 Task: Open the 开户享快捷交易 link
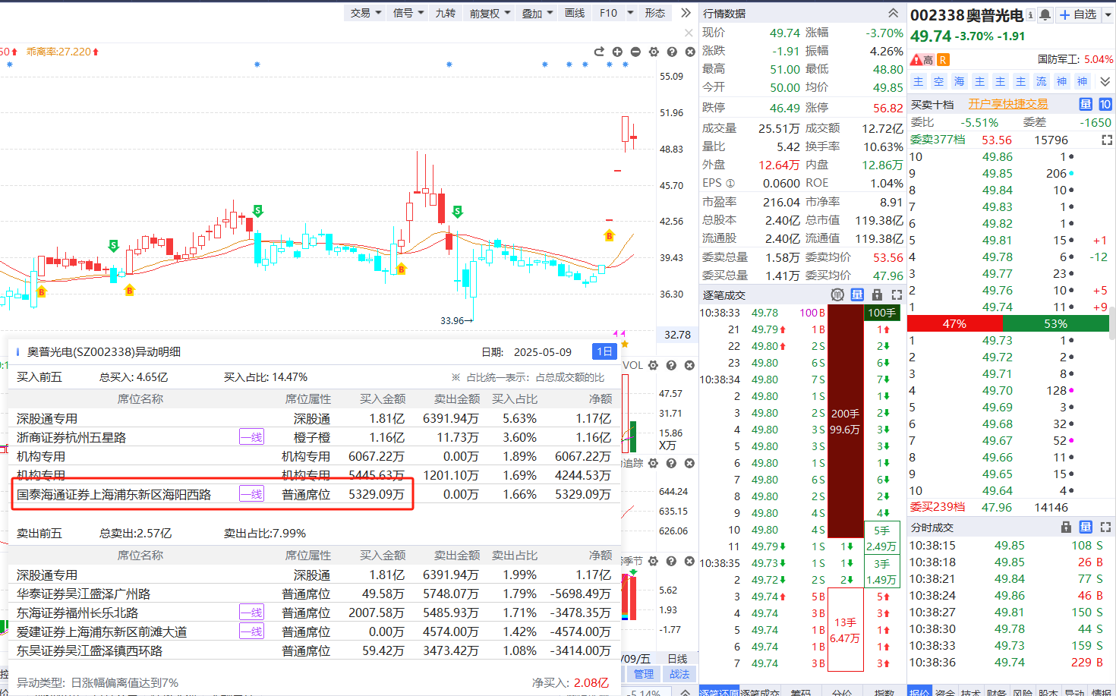pos(1008,104)
